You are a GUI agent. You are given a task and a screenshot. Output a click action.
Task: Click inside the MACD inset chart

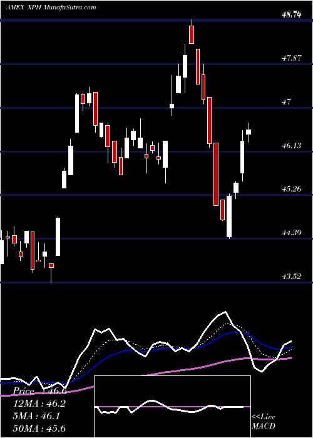[172, 407]
